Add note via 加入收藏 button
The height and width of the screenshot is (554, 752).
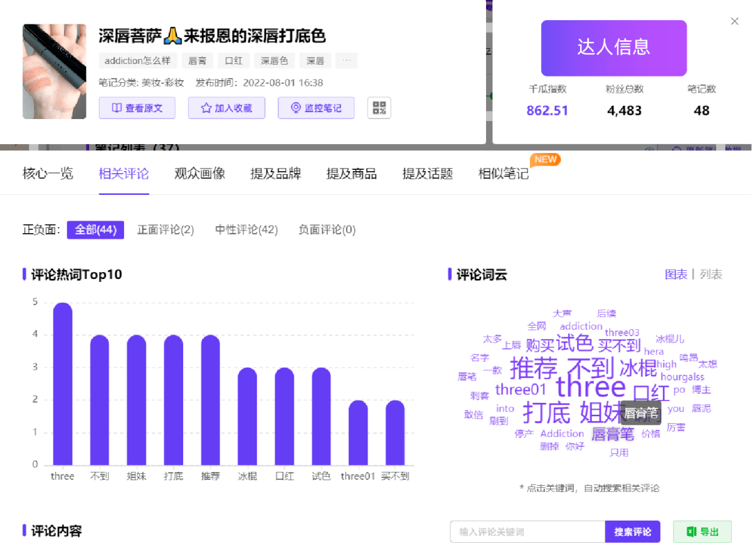pyautogui.click(x=226, y=108)
